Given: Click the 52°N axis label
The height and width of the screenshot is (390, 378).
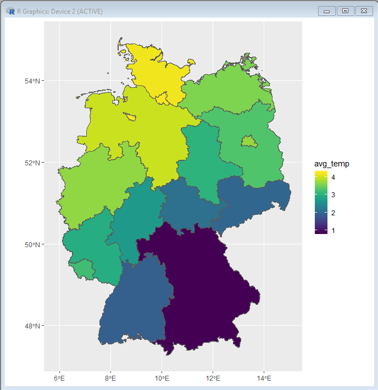Looking at the screenshot, I should coord(32,163).
